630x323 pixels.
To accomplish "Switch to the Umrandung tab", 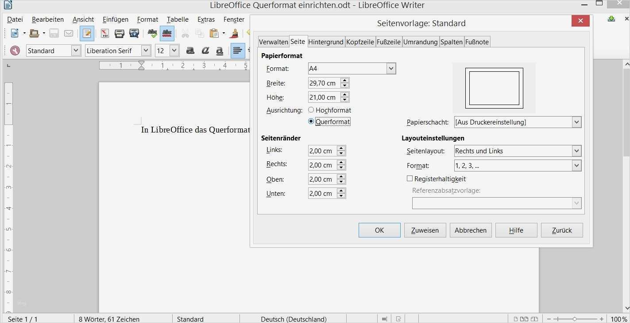I will pos(421,42).
